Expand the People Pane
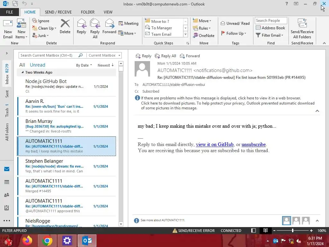This screenshot has width=329, height=247. pos(317,221)
